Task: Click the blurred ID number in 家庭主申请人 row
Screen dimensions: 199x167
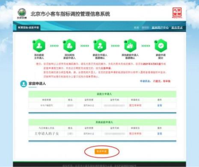Action: [114, 105]
